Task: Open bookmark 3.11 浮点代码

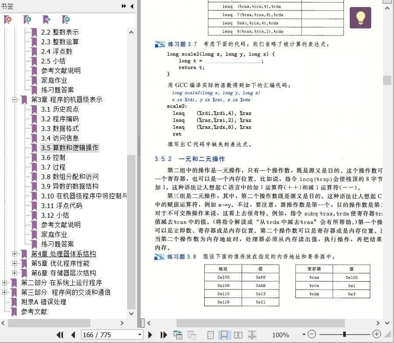Action: point(61,205)
